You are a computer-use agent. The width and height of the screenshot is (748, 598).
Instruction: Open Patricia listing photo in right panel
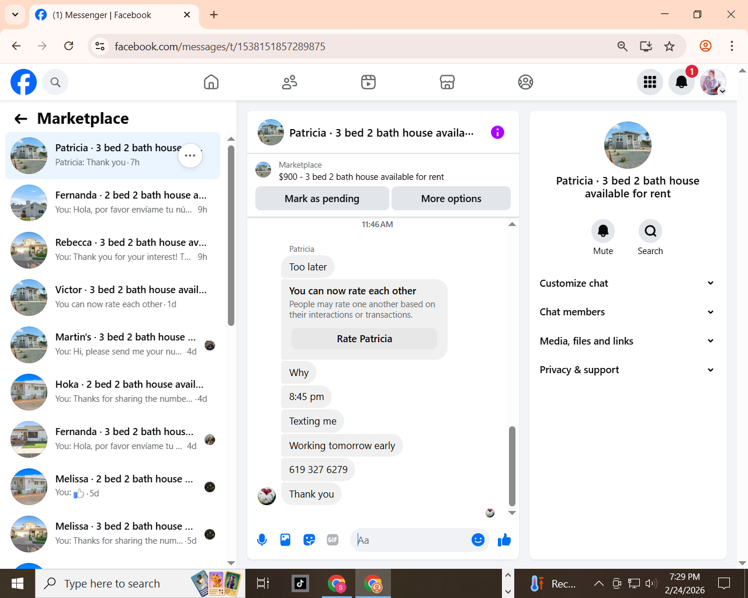click(x=628, y=145)
